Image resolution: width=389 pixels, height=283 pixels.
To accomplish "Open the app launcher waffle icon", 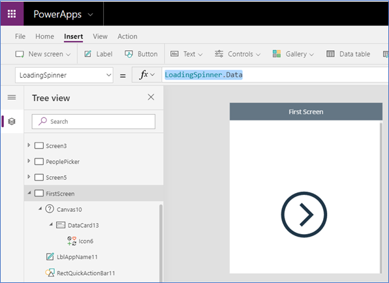I will (x=12, y=14).
